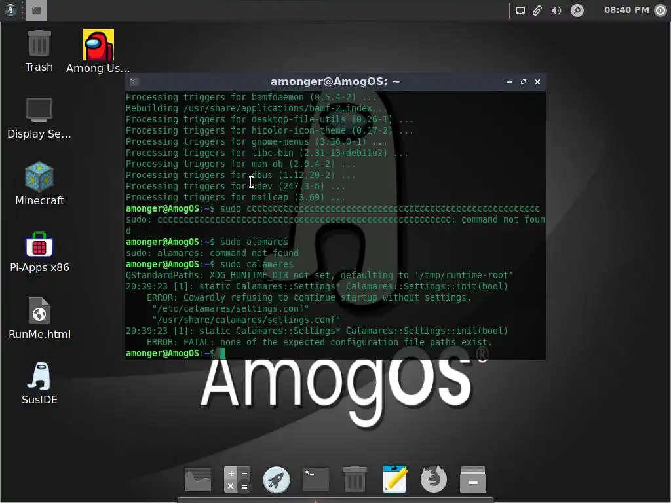Click the 08:40 PM clock
Viewport: 671px width, 503px height.
626,10
